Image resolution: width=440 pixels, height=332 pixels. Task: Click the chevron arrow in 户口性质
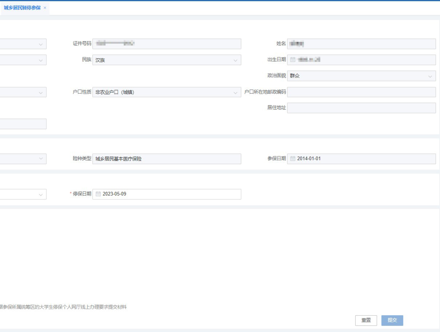[x=235, y=92]
